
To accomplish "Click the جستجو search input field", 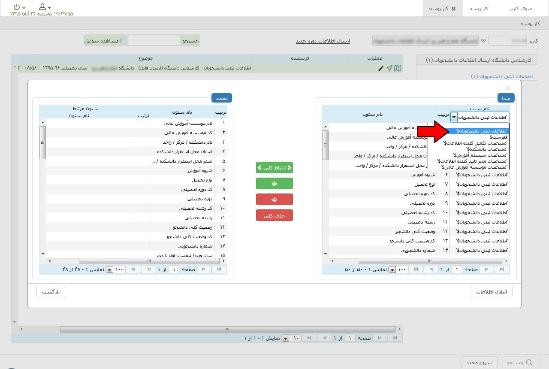I will [154, 41].
